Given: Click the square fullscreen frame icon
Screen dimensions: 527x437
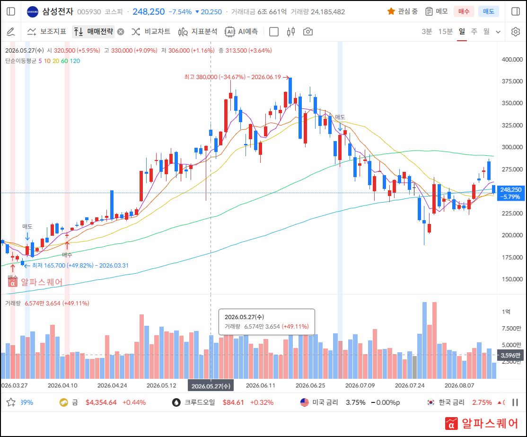Looking at the screenshot, I should (x=274, y=32).
